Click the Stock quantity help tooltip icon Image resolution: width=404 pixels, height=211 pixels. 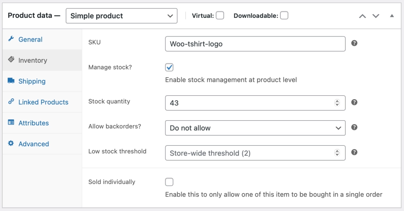pyautogui.click(x=354, y=102)
